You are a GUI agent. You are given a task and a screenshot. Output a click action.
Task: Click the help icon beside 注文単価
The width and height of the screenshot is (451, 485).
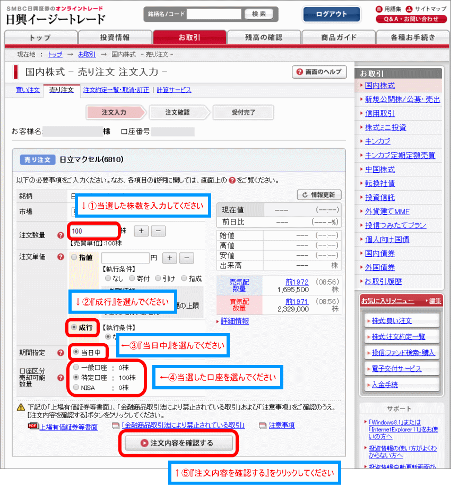click(x=60, y=257)
